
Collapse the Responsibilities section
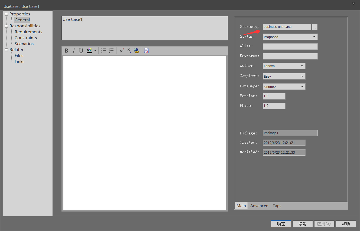6,26
